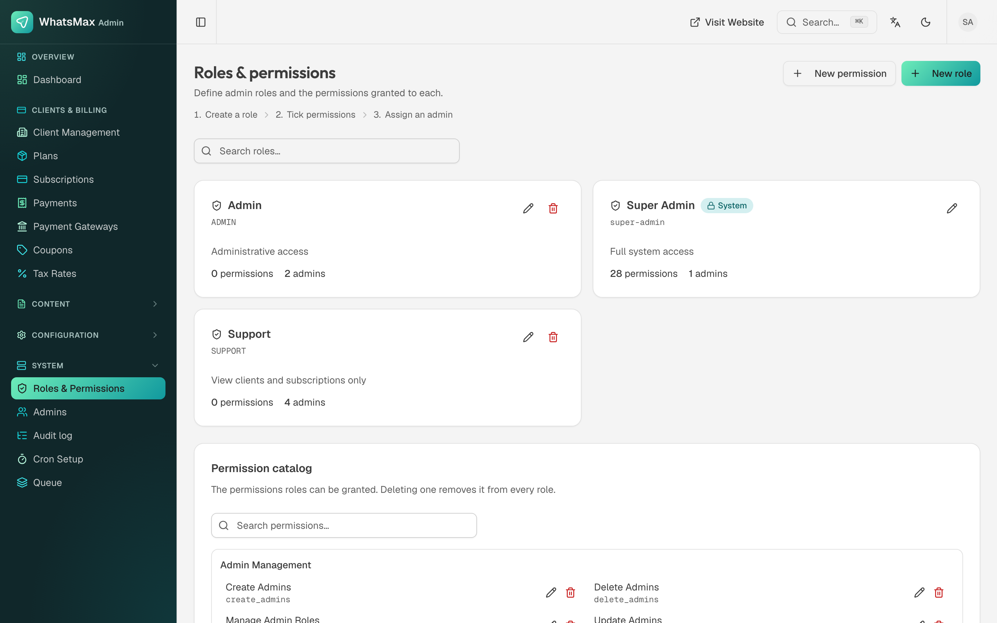The width and height of the screenshot is (997, 623).
Task: Click '4 admins' on Support card
Action: (x=305, y=402)
